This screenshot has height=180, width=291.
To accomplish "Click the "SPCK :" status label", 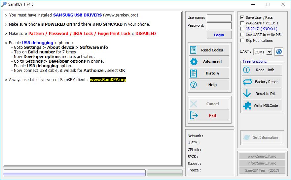I will [193, 157].
